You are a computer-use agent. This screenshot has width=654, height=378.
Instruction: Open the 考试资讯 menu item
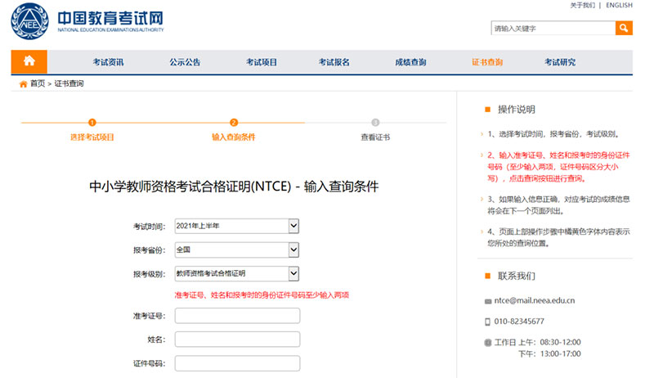108,62
